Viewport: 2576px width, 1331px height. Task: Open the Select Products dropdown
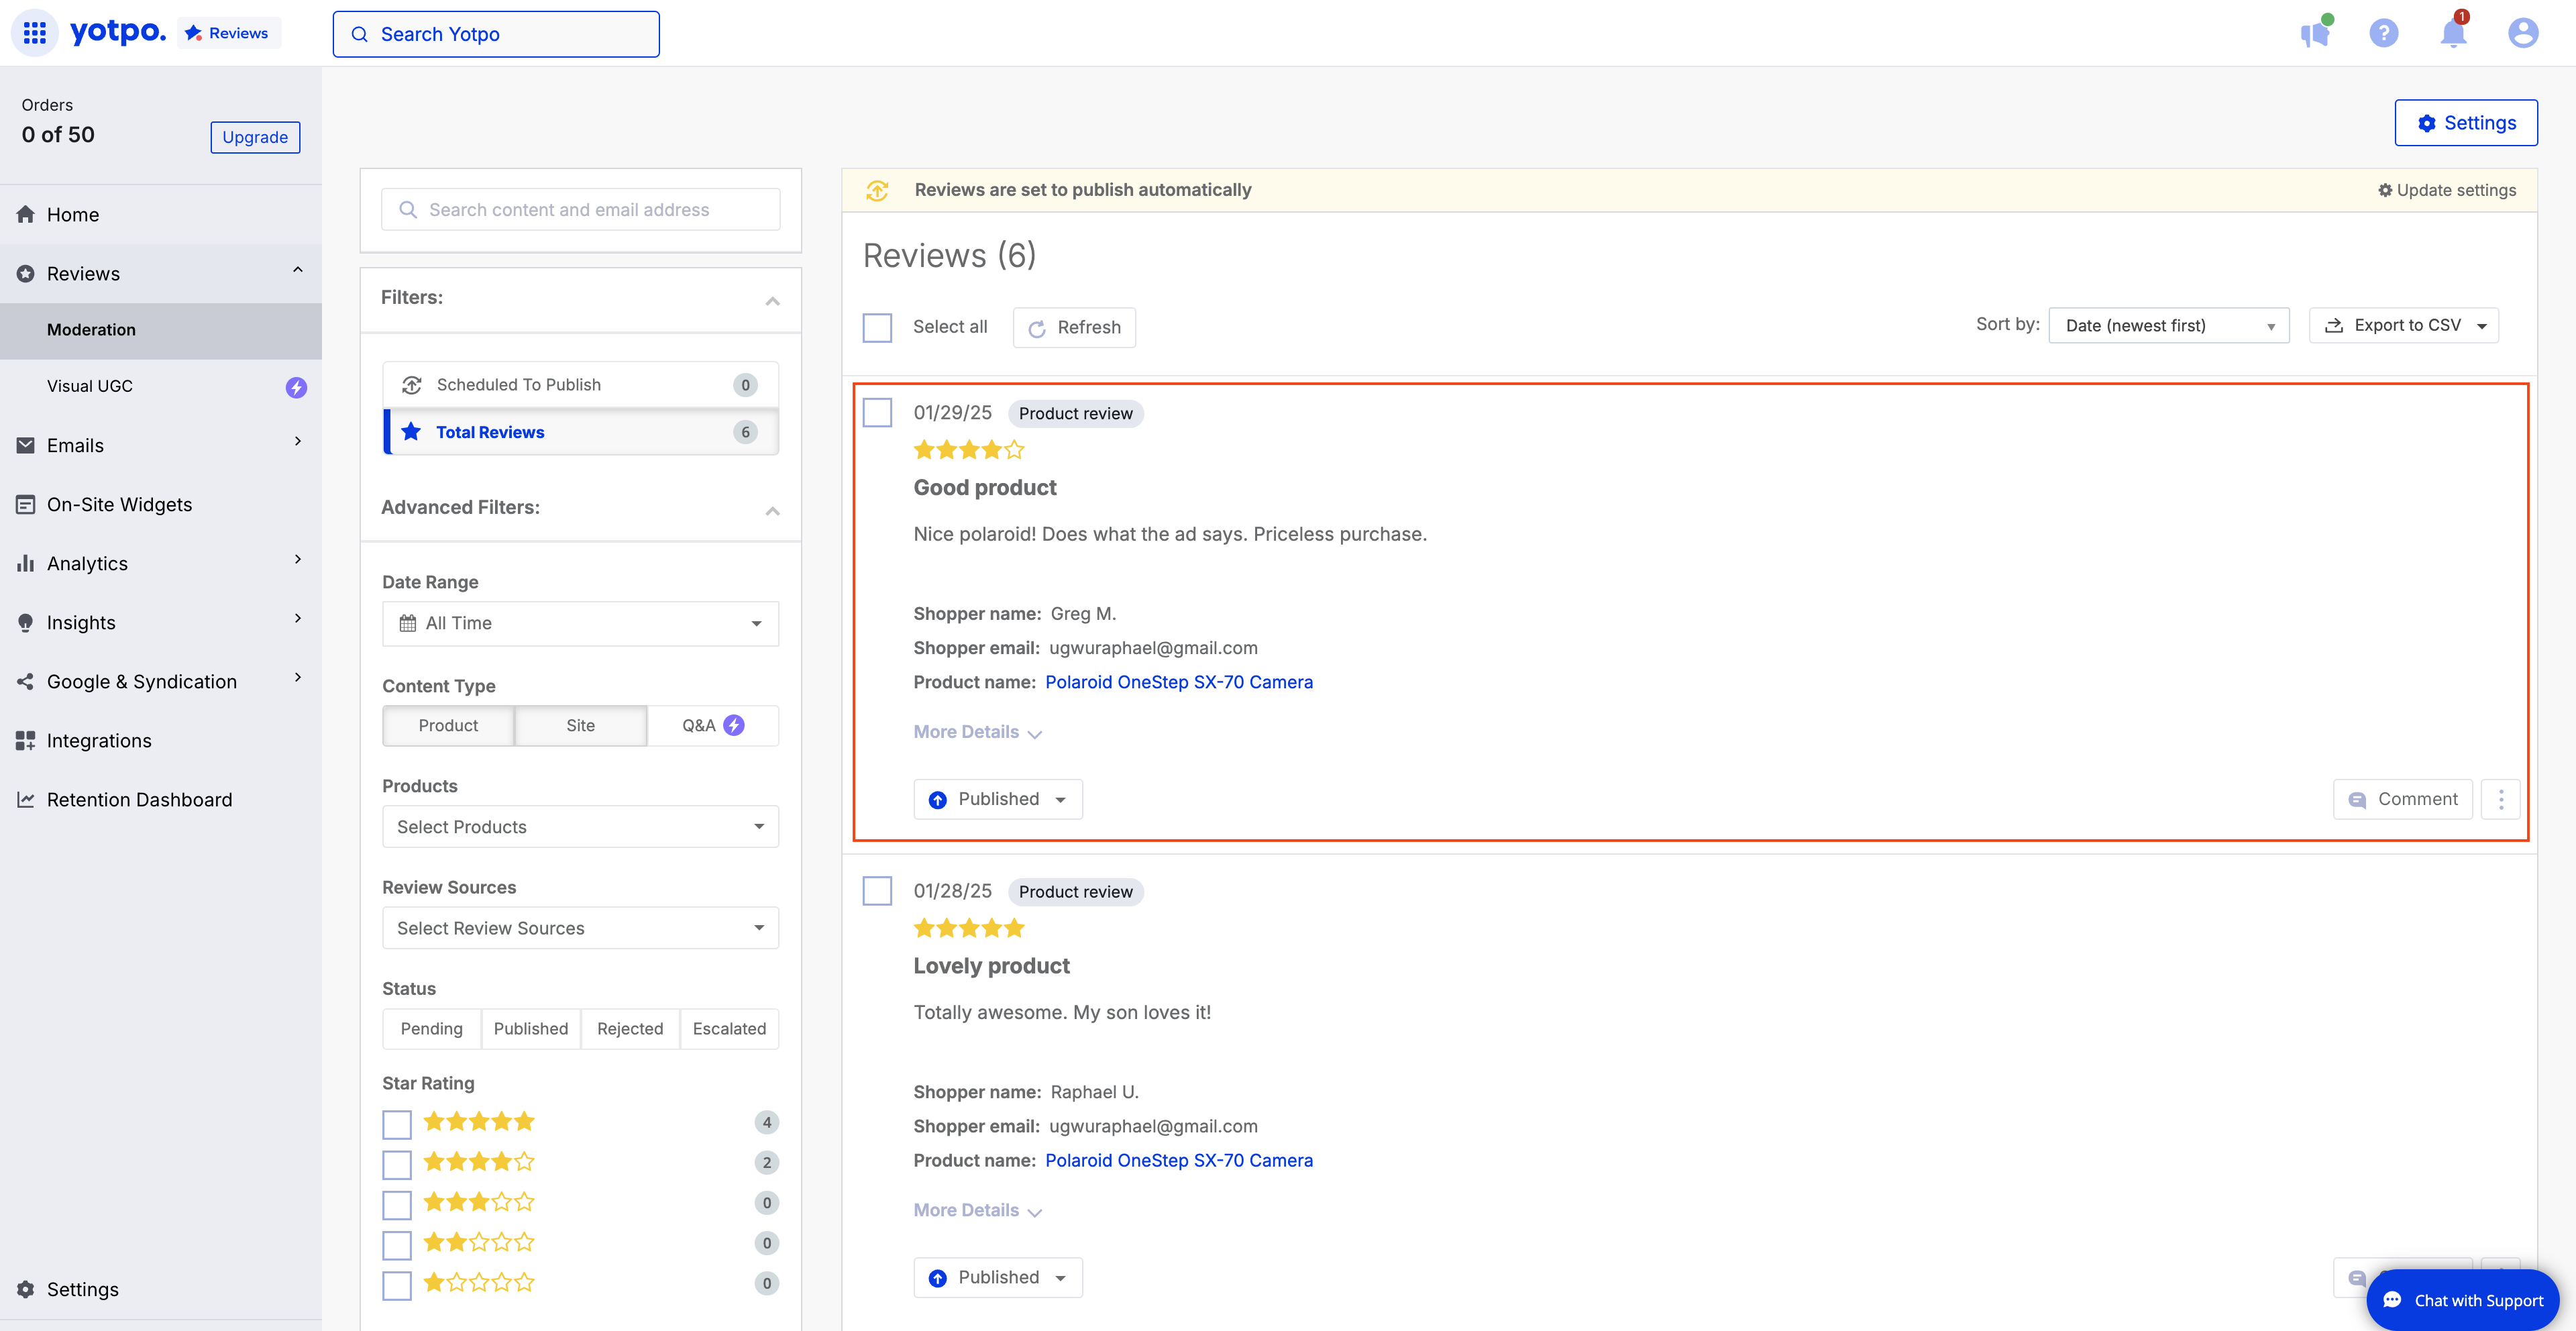[x=580, y=826]
